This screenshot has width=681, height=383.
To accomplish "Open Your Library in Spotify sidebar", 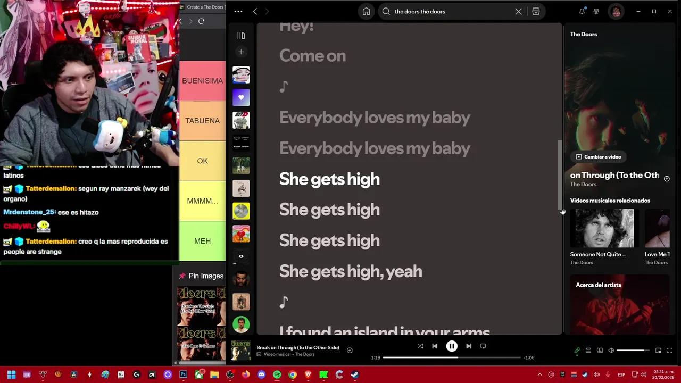I will (x=241, y=36).
